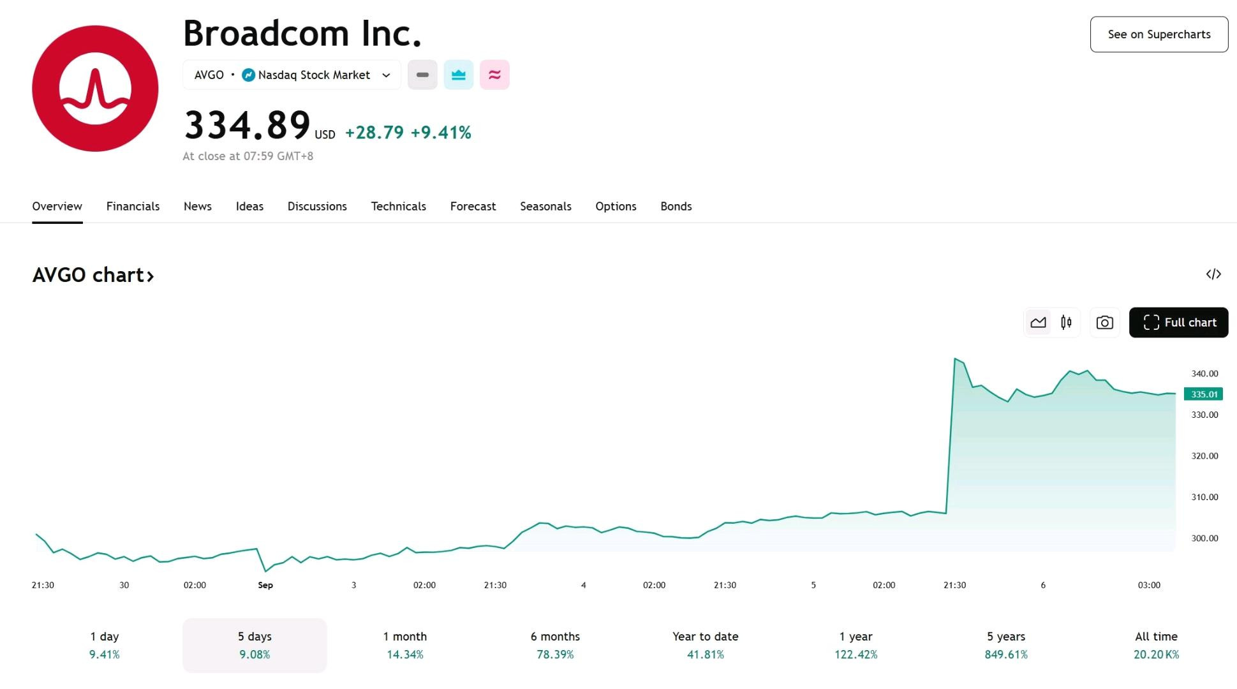
Task: Select the All time range option
Action: [x=1156, y=645]
